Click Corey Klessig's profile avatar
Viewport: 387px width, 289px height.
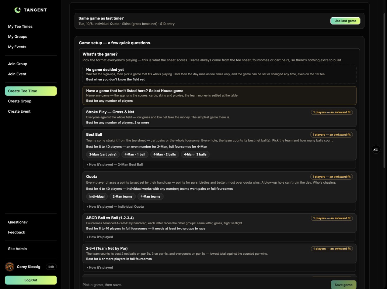(10, 267)
